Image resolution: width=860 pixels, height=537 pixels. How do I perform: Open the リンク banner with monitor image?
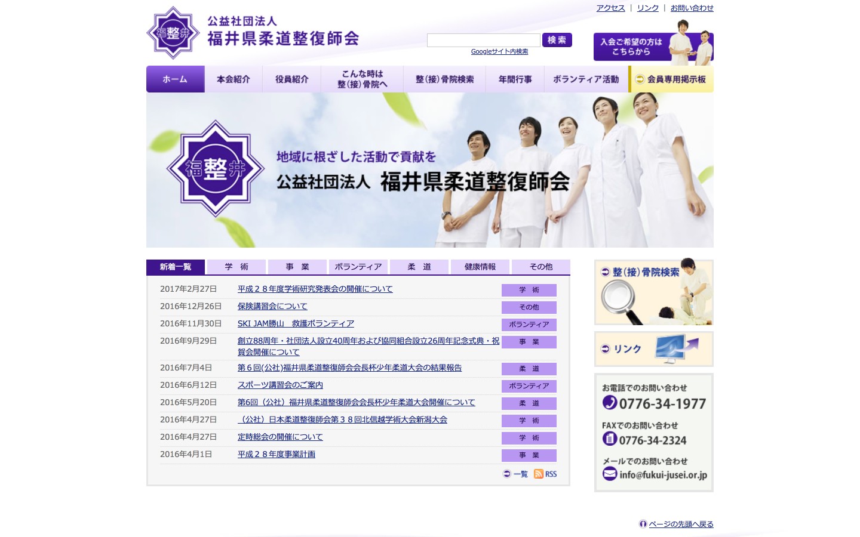tap(654, 349)
